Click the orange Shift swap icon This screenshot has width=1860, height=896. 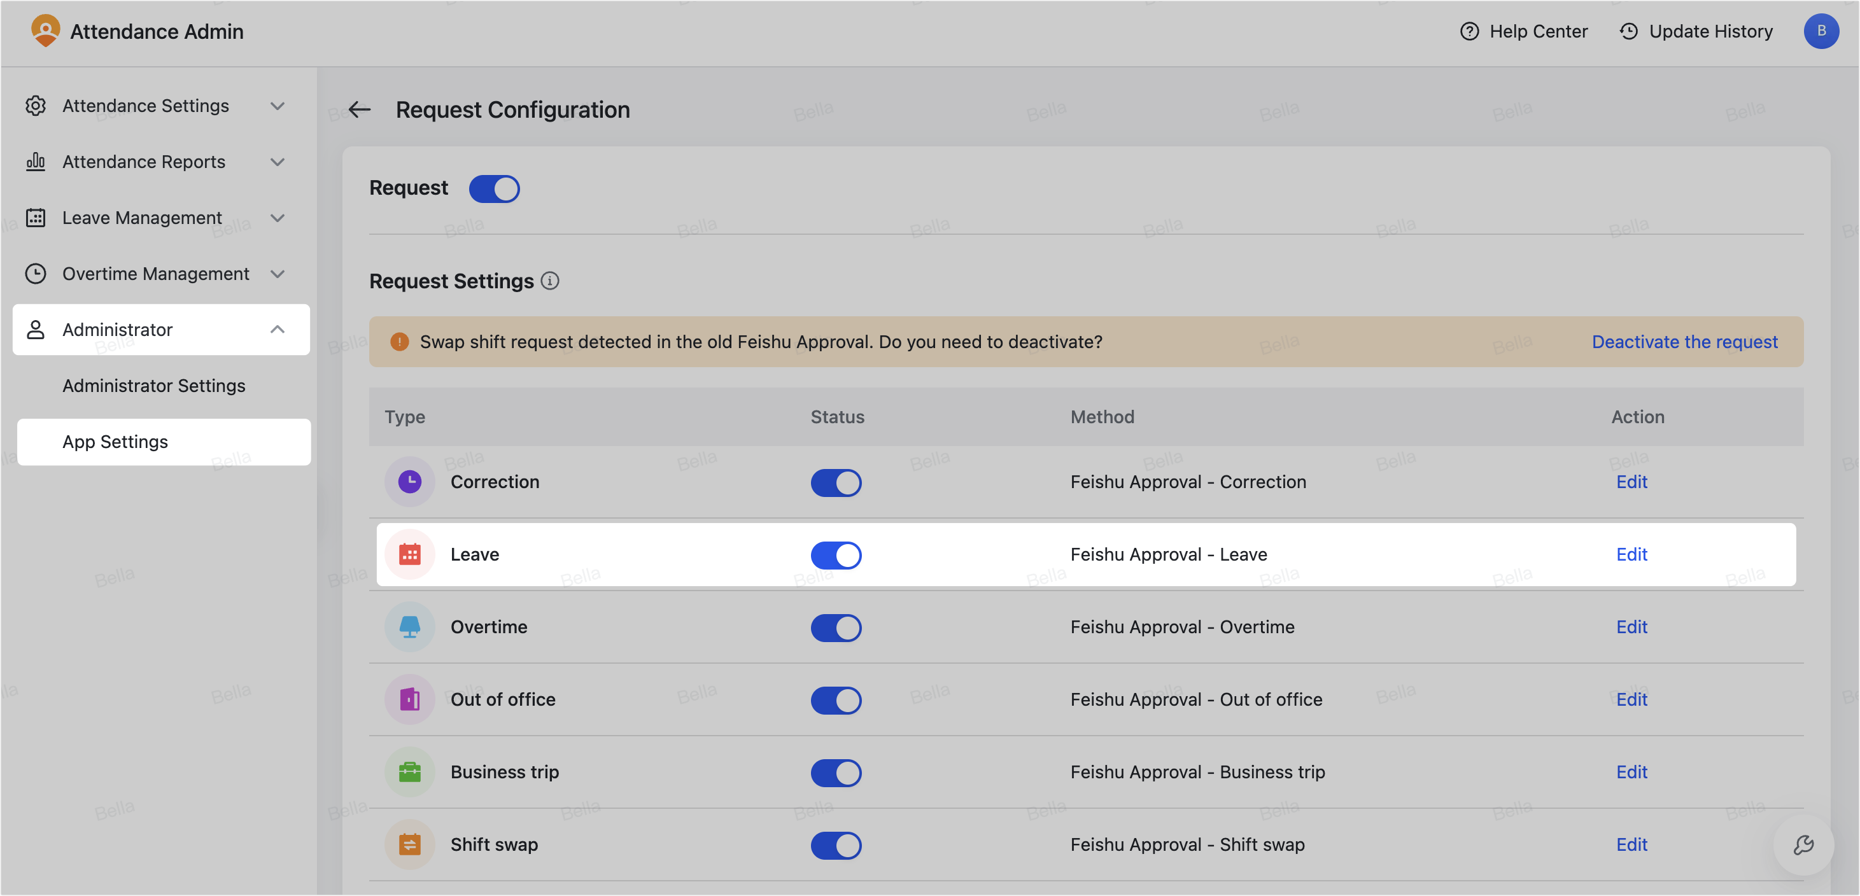(x=409, y=844)
